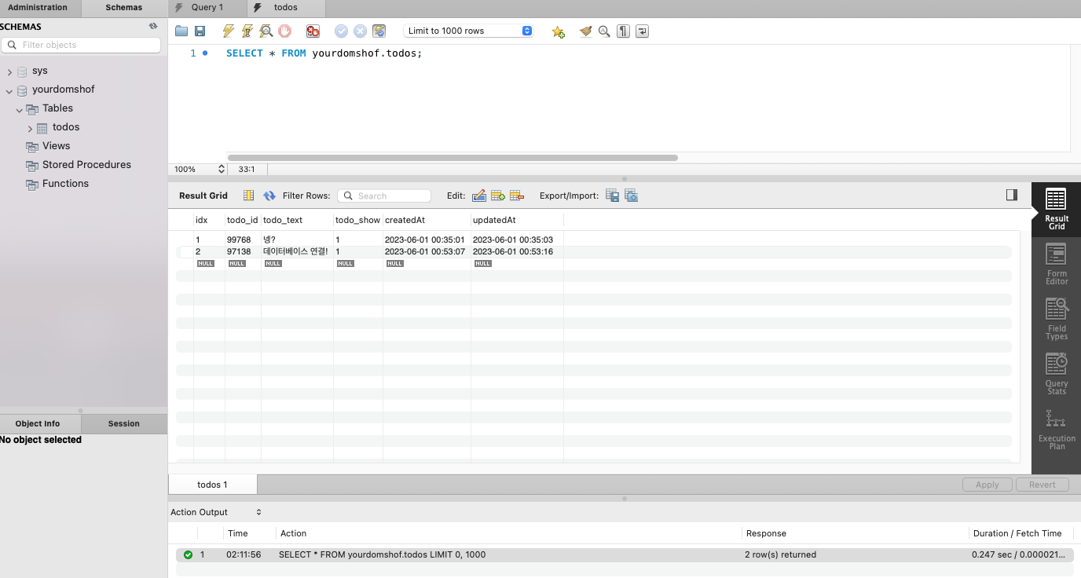Image resolution: width=1081 pixels, height=578 pixels.
Task: Switch to the Object Info tab
Action: [x=38, y=423]
